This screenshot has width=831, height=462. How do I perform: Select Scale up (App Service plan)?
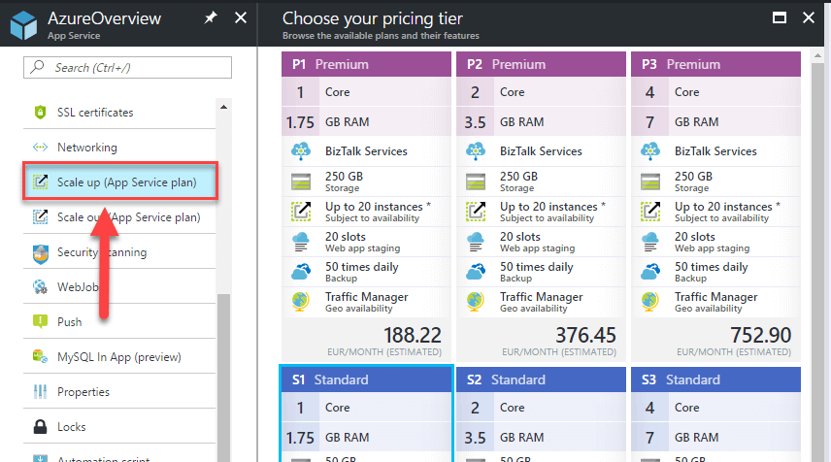tap(120, 181)
